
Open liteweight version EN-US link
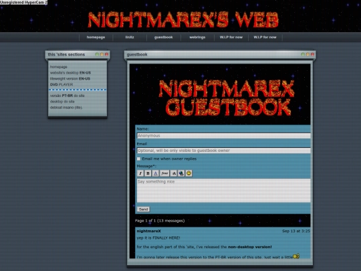(x=70, y=79)
